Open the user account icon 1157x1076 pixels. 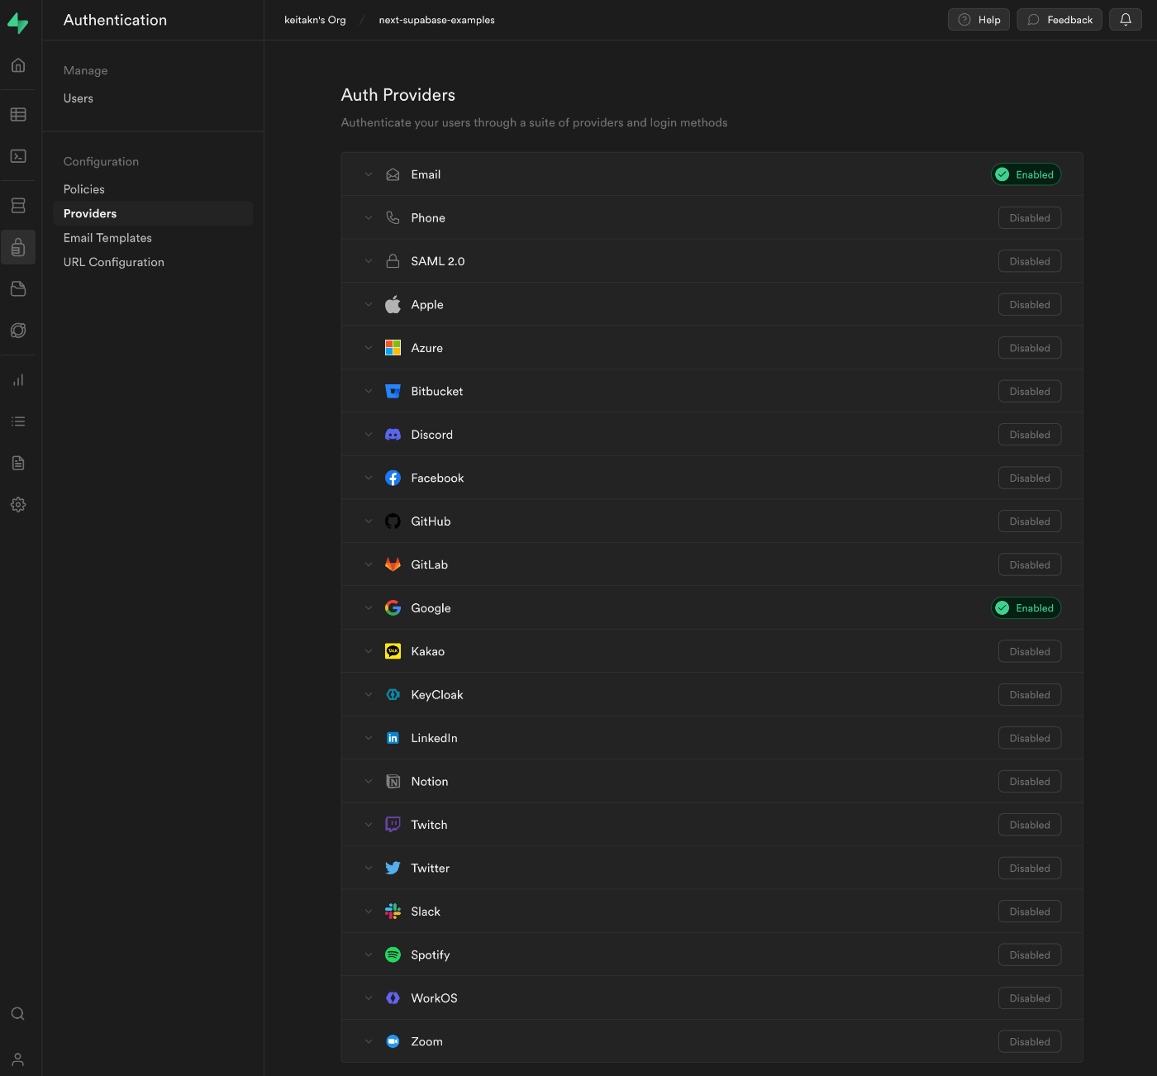click(18, 1059)
